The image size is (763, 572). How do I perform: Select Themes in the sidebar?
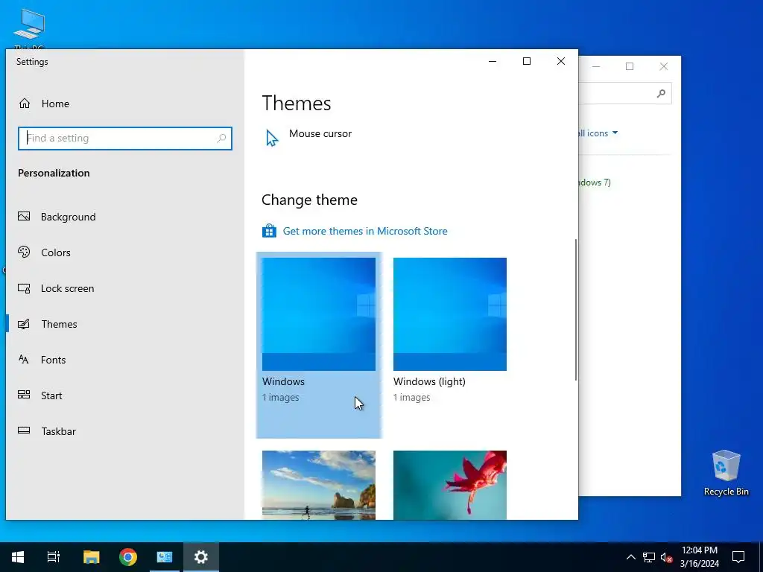pyautogui.click(x=125, y=324)
